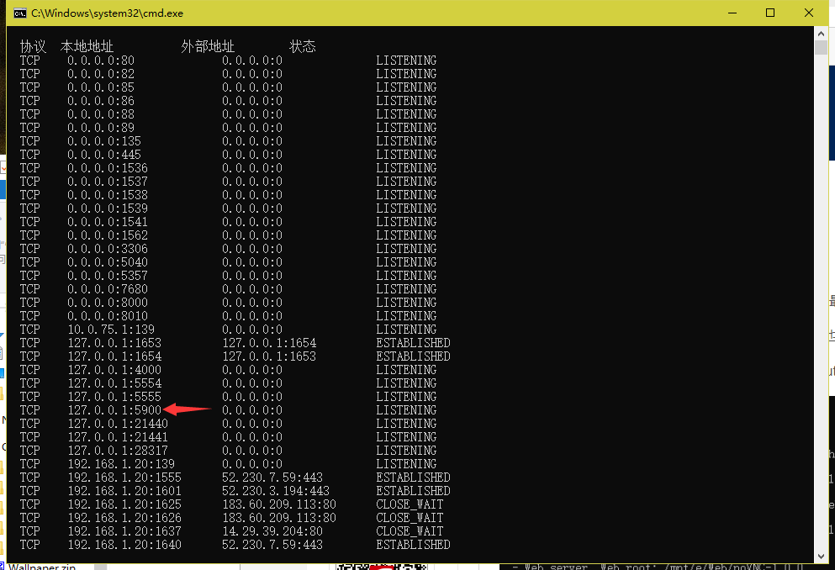Select local address 0.0.0.0:1536

pos(108,167)
